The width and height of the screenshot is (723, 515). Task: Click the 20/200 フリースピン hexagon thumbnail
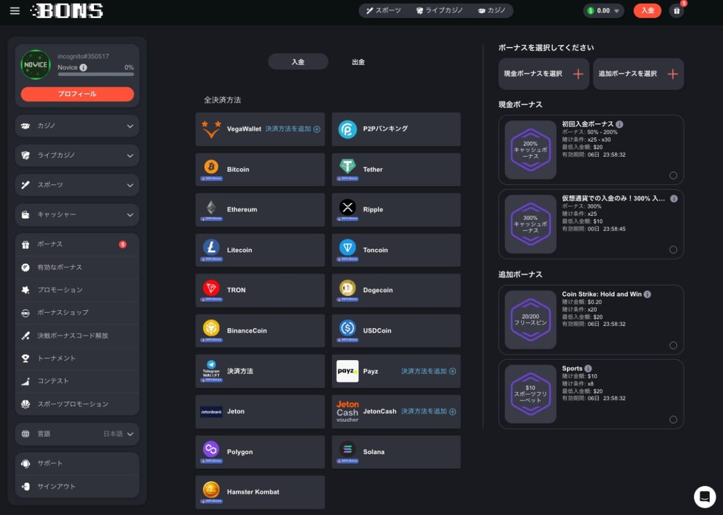530,320
